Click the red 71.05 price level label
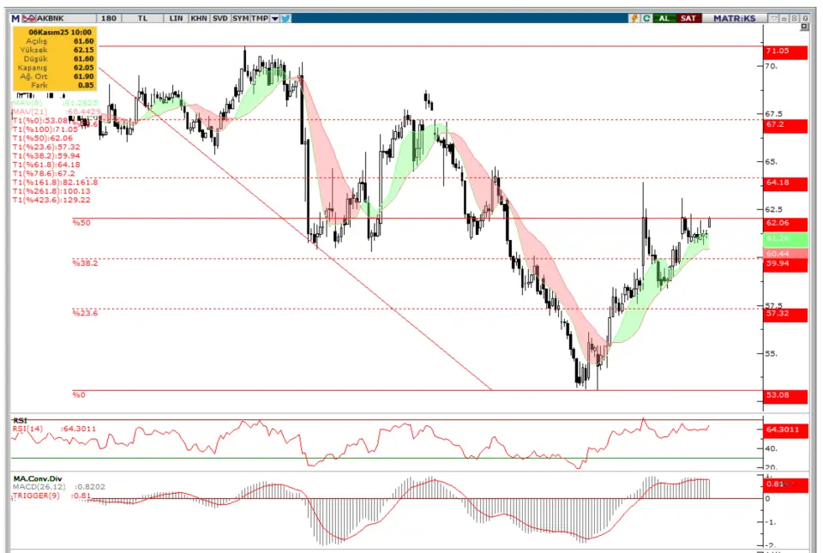Viewport: 823px width, 553px height. point(784,52)
